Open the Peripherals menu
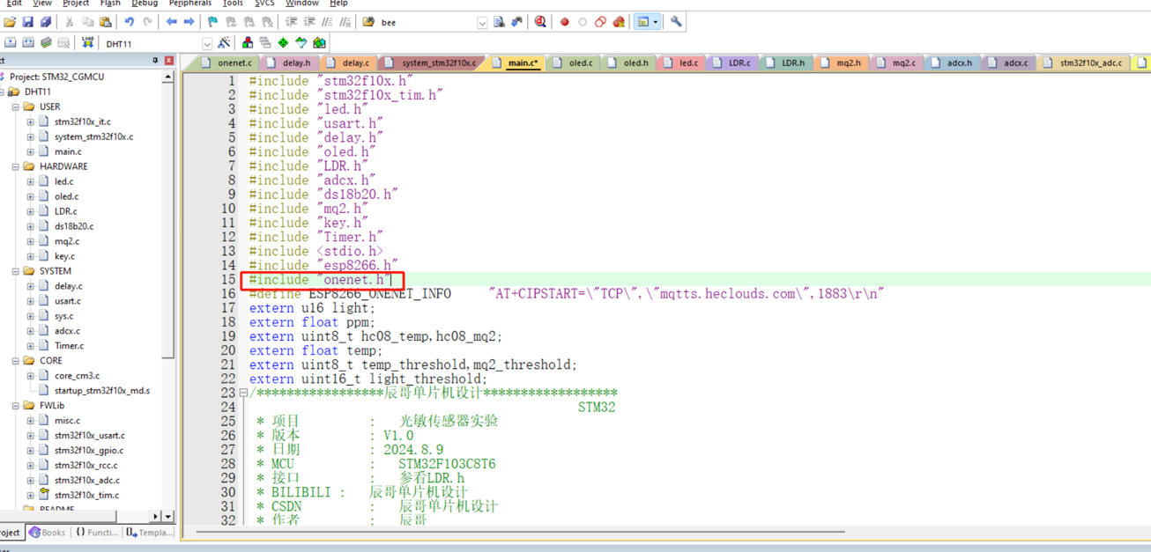The width and height of the screenshot is (1151, 552). 189,4
